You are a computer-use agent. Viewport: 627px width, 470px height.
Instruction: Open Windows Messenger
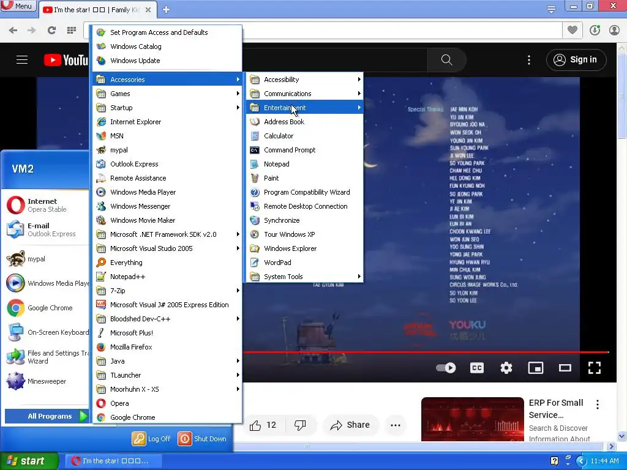167,206
